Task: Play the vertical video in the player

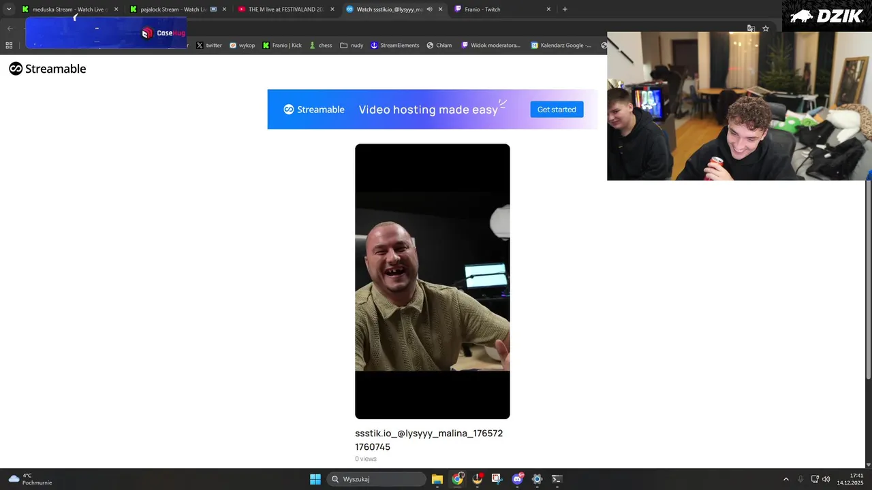Action: pos(432,281)
